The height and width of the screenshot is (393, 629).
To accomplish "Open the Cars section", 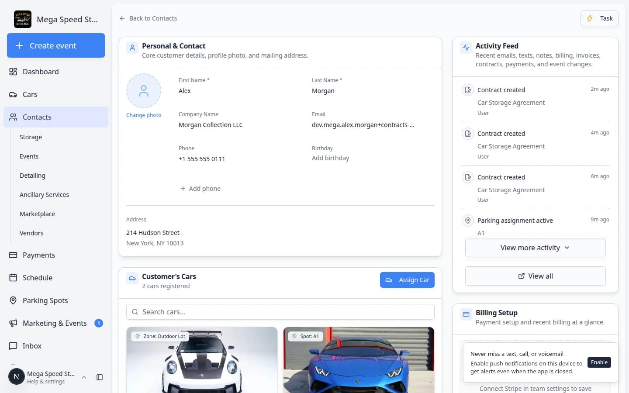I will click(x=56, y=94).
